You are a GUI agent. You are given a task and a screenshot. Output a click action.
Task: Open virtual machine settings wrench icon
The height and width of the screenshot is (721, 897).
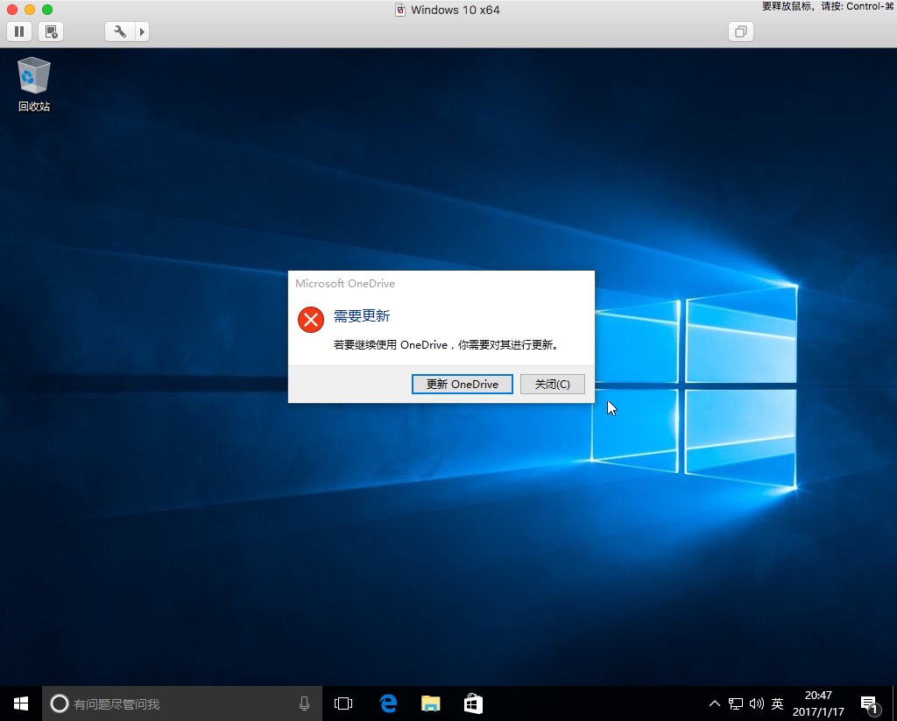coord(120,32)
